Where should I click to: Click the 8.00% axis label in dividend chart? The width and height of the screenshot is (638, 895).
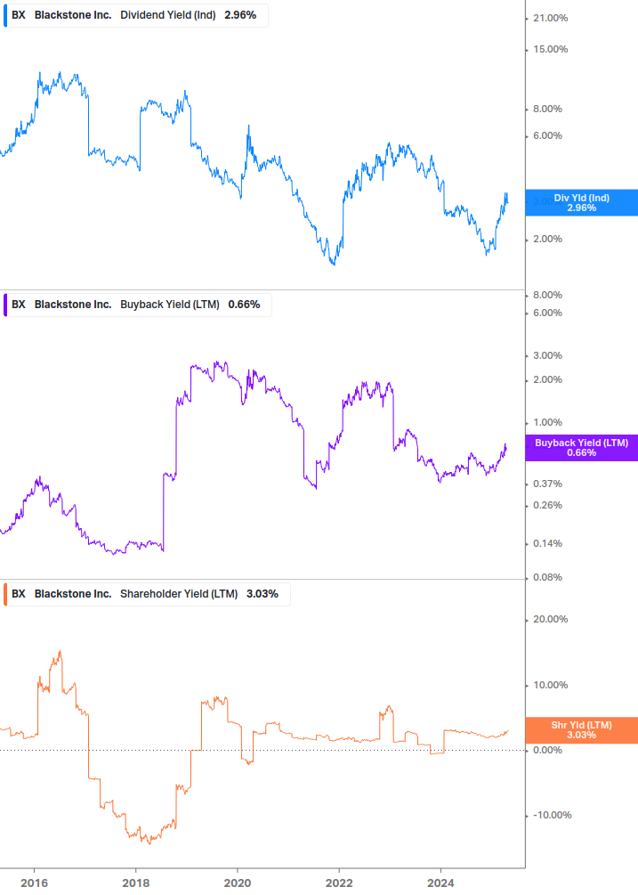point(547,109)
